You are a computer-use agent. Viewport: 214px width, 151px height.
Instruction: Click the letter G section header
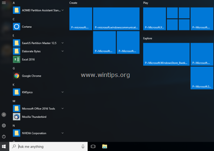pos(14,68)
